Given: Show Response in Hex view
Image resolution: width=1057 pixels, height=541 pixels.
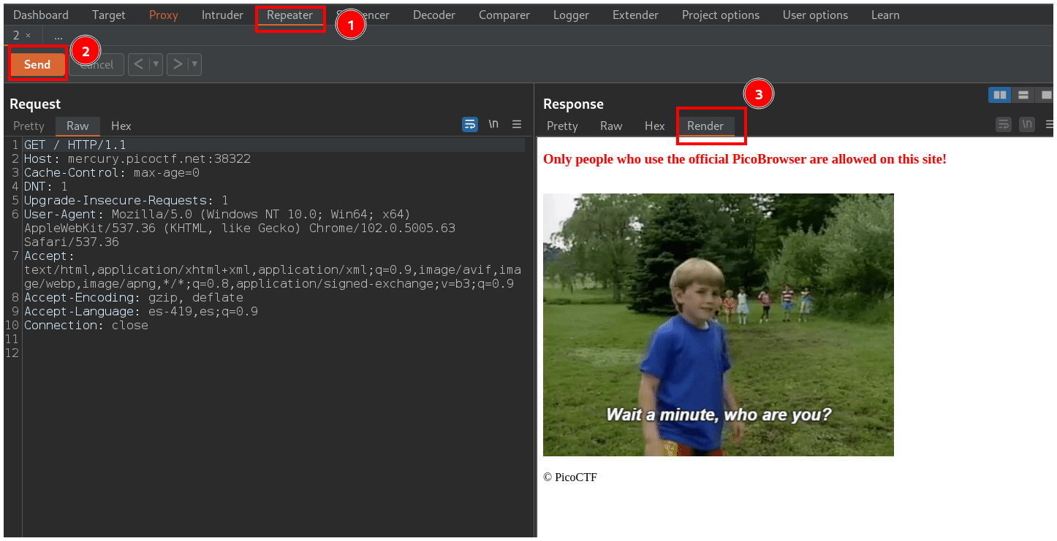Looking at the screenshot, I should point(654,126).
